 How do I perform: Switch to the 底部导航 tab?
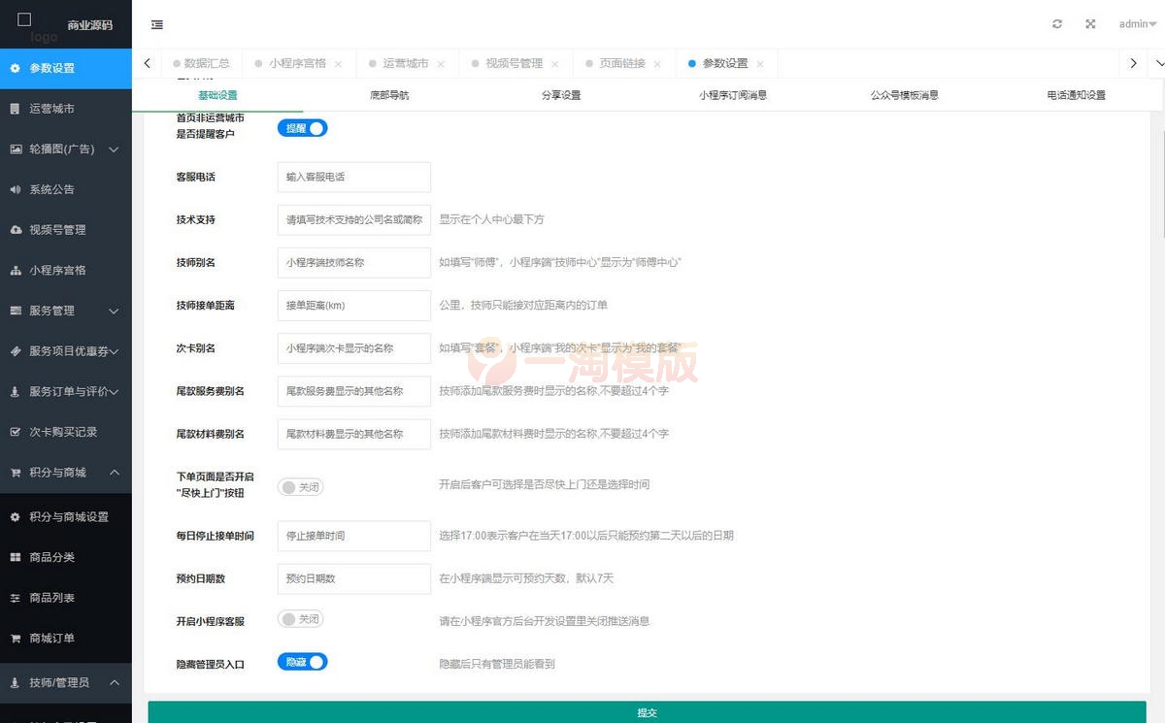tap(388, 95)
